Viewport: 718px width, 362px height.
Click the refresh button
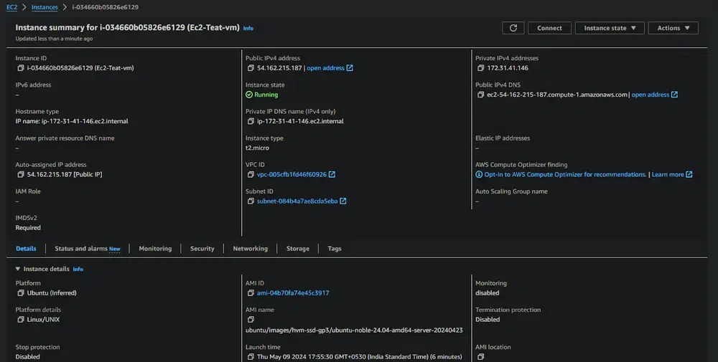click(513, 28)
